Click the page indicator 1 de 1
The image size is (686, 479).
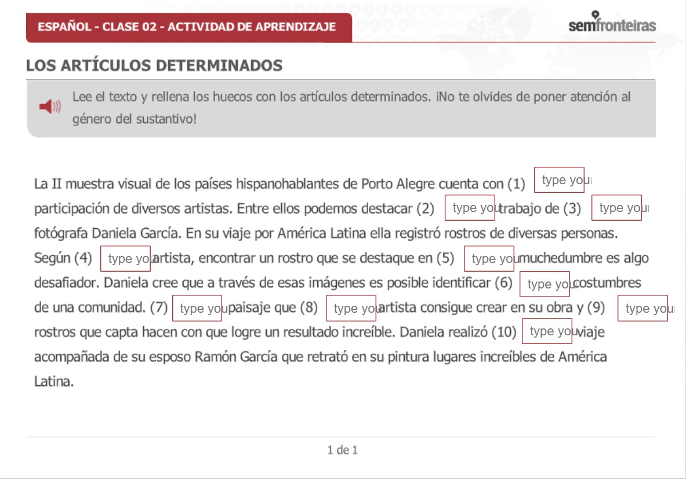tap(343, 449)
